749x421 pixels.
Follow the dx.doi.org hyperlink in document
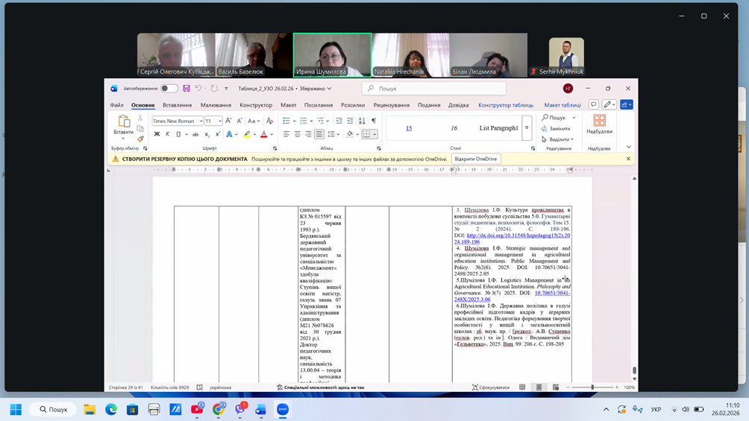click(518, 235)
